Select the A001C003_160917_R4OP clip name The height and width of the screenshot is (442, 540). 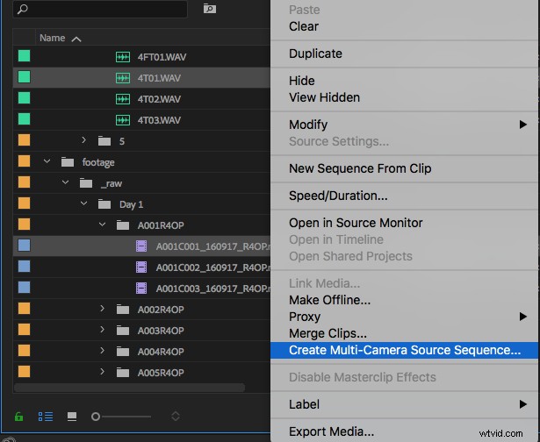212,289
